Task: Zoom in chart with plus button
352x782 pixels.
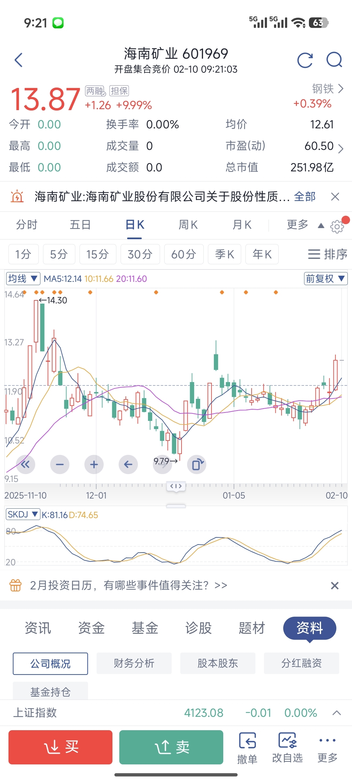Action: coord(94,464)
